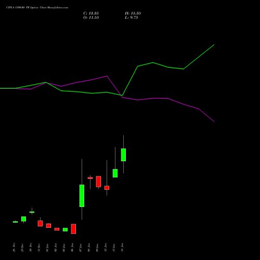Click the close value 'C: 13.35'
Image resolution: width=260 pixels, height=260 pixels.
click(91, 14)
